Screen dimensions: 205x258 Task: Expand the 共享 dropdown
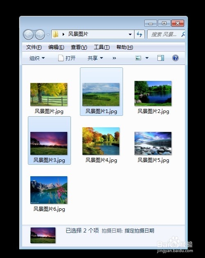click(95, 58)
